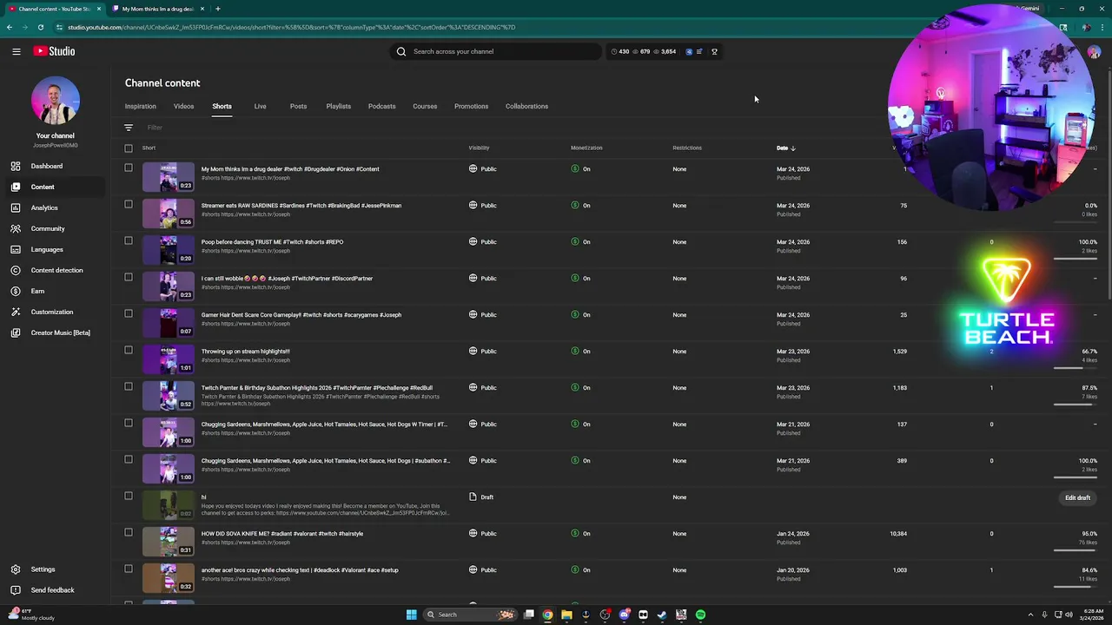The image size is (1112, 625).
Task: Select the I can still wobble short
Action: pyautogui.click(x=129, y=277)
